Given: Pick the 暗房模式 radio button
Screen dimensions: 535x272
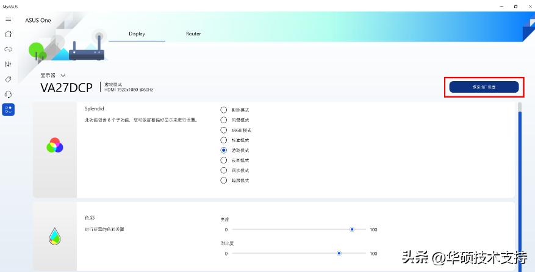Looking at the screenshot, I should (x=223, y=180).
